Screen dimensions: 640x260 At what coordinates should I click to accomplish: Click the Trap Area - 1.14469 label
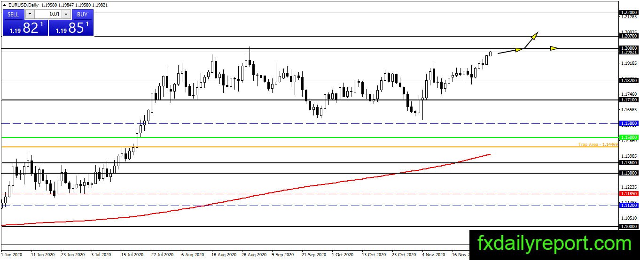tap(598, 145)
